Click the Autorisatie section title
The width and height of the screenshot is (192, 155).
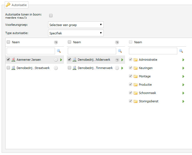click(x=19, y=5)
